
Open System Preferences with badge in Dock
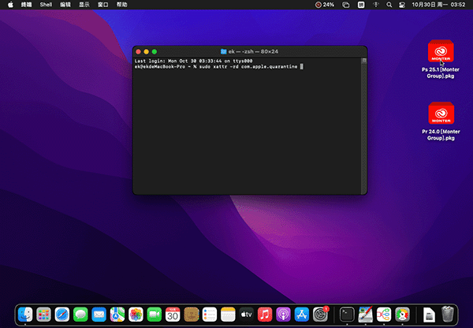[320, 315]
